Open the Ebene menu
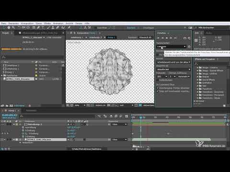230x172 pixels. point(39,23)
